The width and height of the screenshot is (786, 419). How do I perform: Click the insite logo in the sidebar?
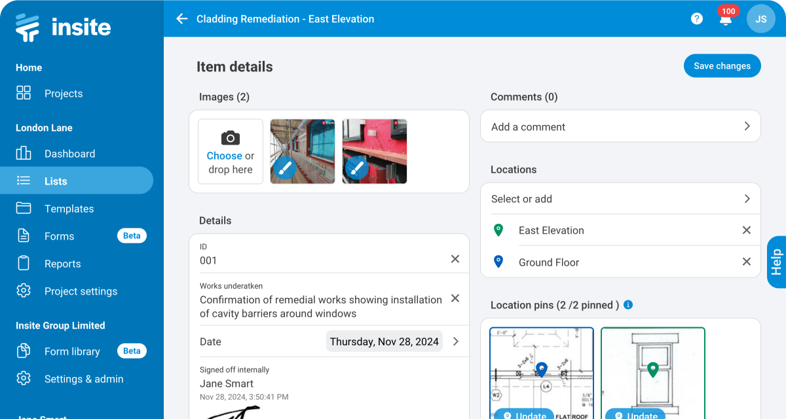[63, 27]
